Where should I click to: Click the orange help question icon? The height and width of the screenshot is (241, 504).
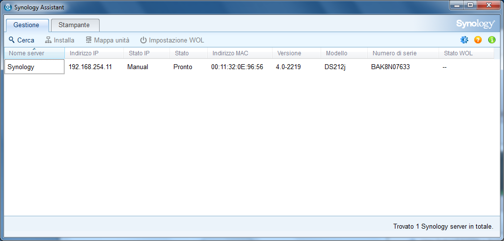coord(478,40)
